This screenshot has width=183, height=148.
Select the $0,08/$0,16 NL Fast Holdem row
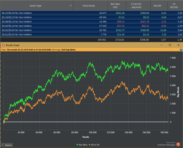click(x=17, y=21)
